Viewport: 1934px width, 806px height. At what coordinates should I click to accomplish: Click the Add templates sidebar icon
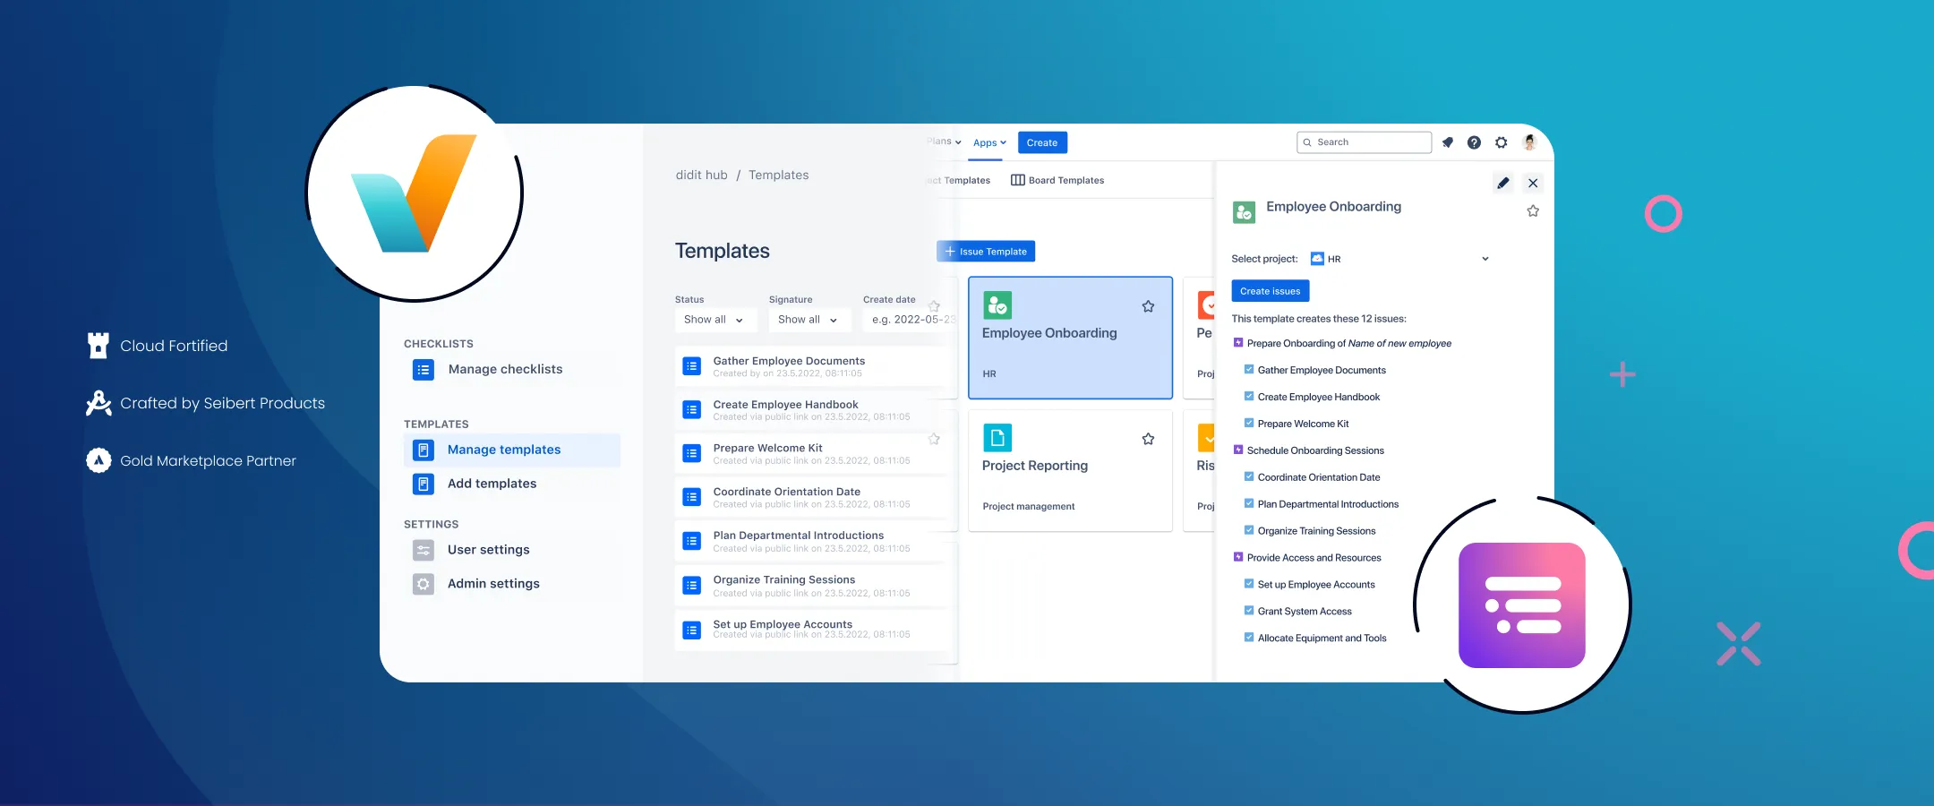(x=424, y=484)
